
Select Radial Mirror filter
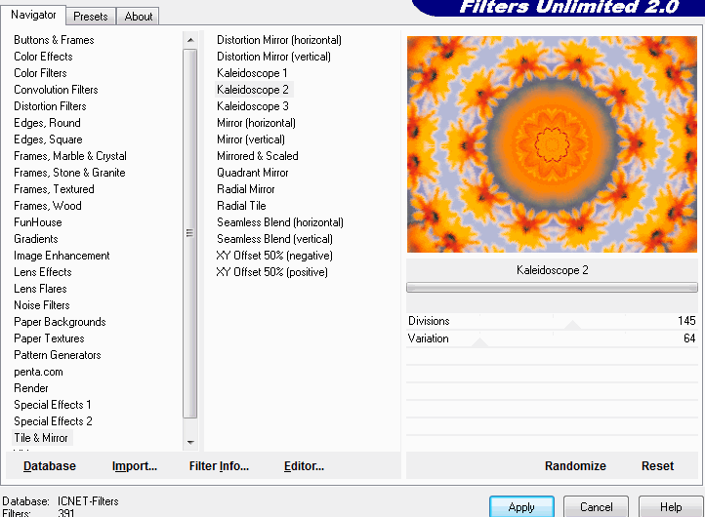(x=246, y=189)
